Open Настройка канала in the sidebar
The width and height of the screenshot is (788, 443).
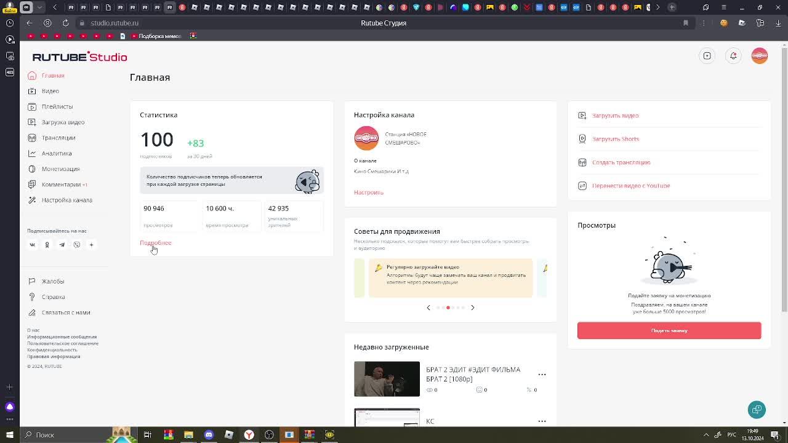point(60,200)
